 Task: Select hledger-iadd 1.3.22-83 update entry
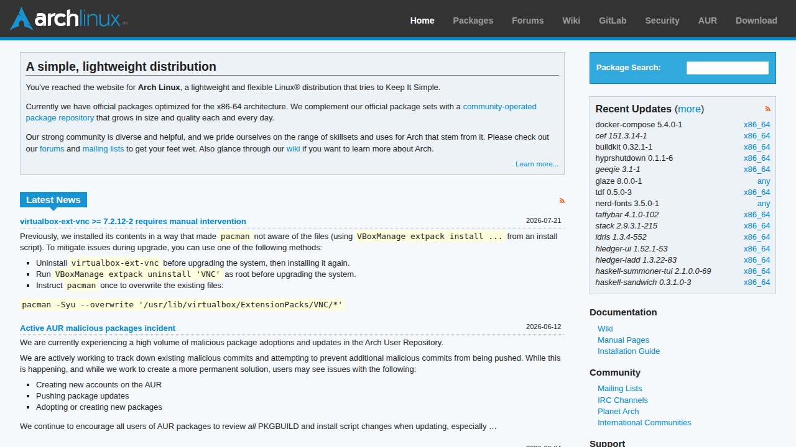636,260
